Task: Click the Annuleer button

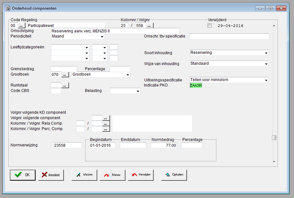Action: click(51, 175)
